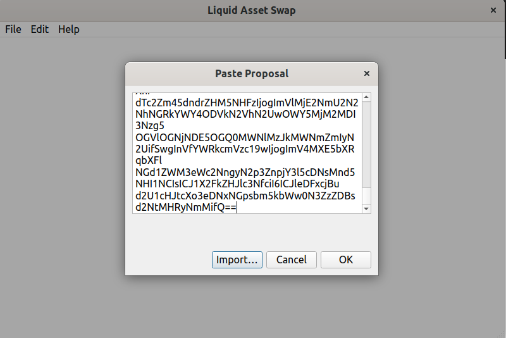This screenshot has height=338, width=506.
Task: Open the Help menu
Action: (69, 29)
